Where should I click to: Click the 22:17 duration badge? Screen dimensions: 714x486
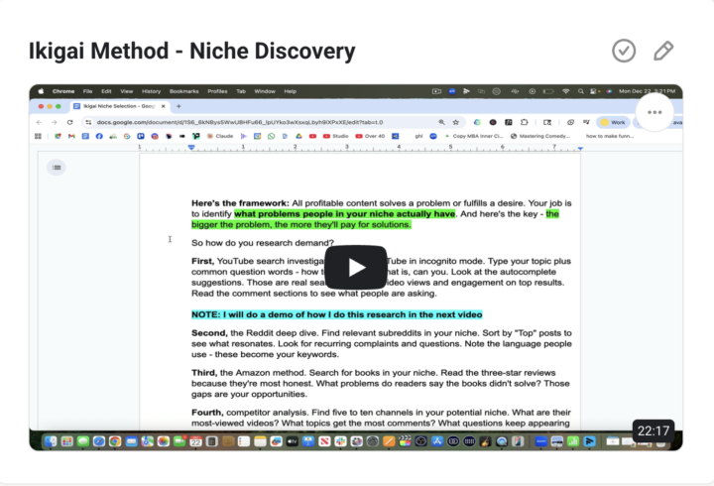[653, 430]
